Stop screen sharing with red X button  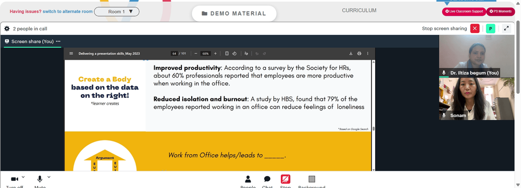coord(475,29)
